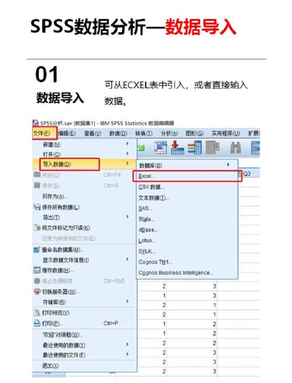
Task: Click the binoculars Find icon
Action: (235, 147)
